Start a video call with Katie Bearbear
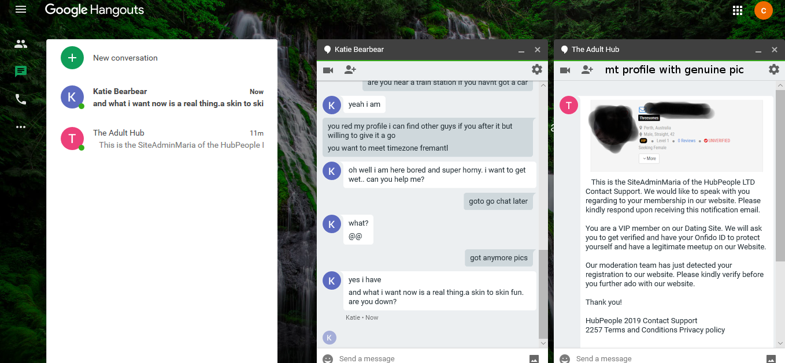 click(x=328, y=70)
